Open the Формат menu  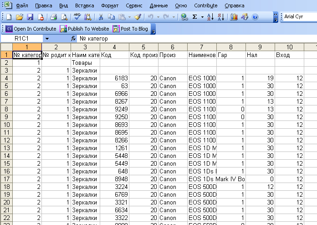coord(110,5)
